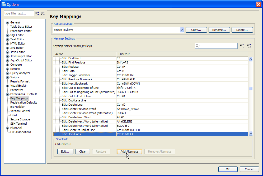Viewport: 263px width, 176px height.
Task: Collapse all keymap actions icon
Action: [x=249, y=46]
